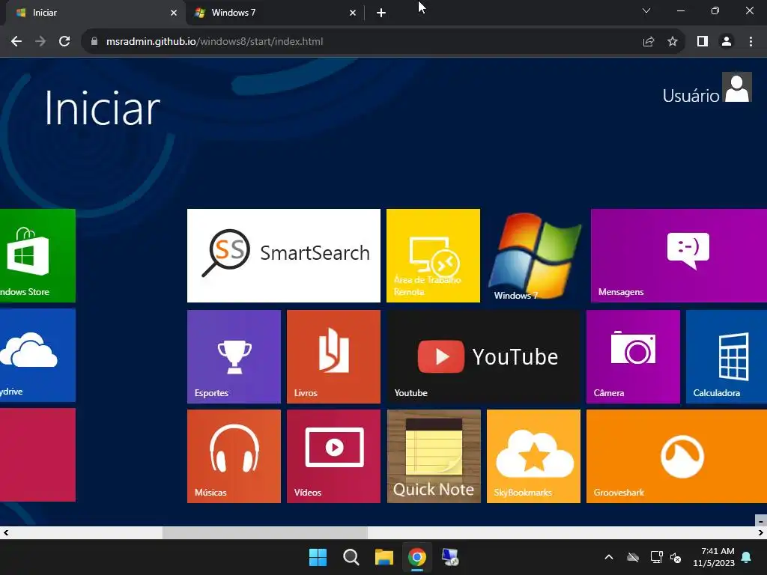
Task: Go back to previous page
Action: point(16,42)
